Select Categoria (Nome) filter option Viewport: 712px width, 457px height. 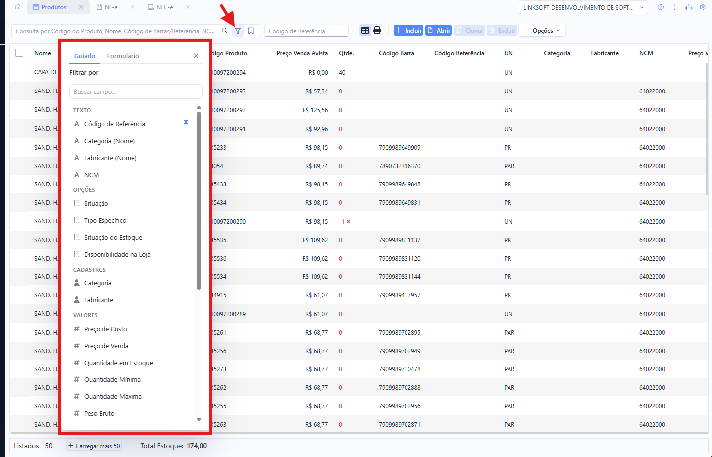pyautogui.click(x=109, y=141)
